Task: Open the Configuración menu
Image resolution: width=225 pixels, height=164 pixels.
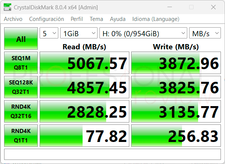Action: tap(46, 19)
